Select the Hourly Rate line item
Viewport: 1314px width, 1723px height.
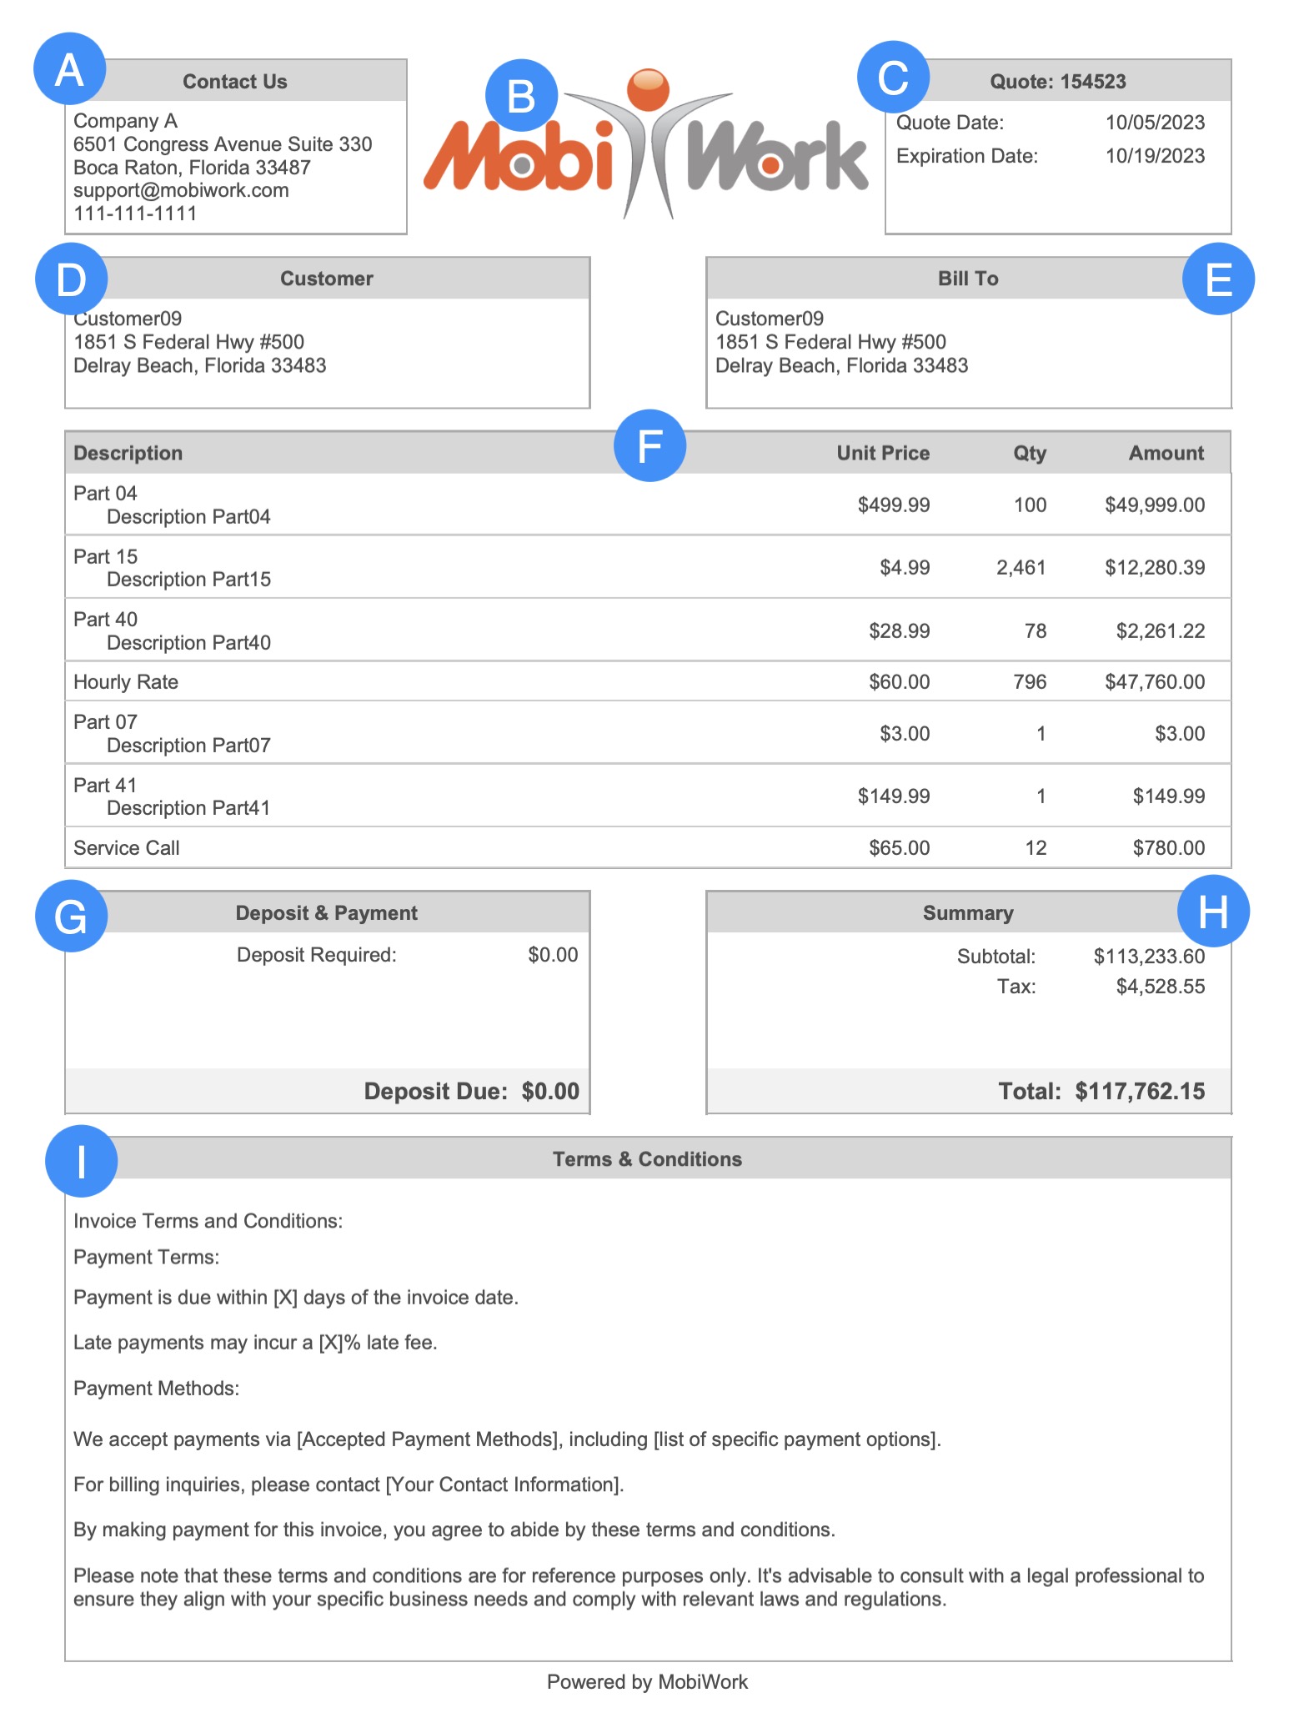[x=126, y=682]
